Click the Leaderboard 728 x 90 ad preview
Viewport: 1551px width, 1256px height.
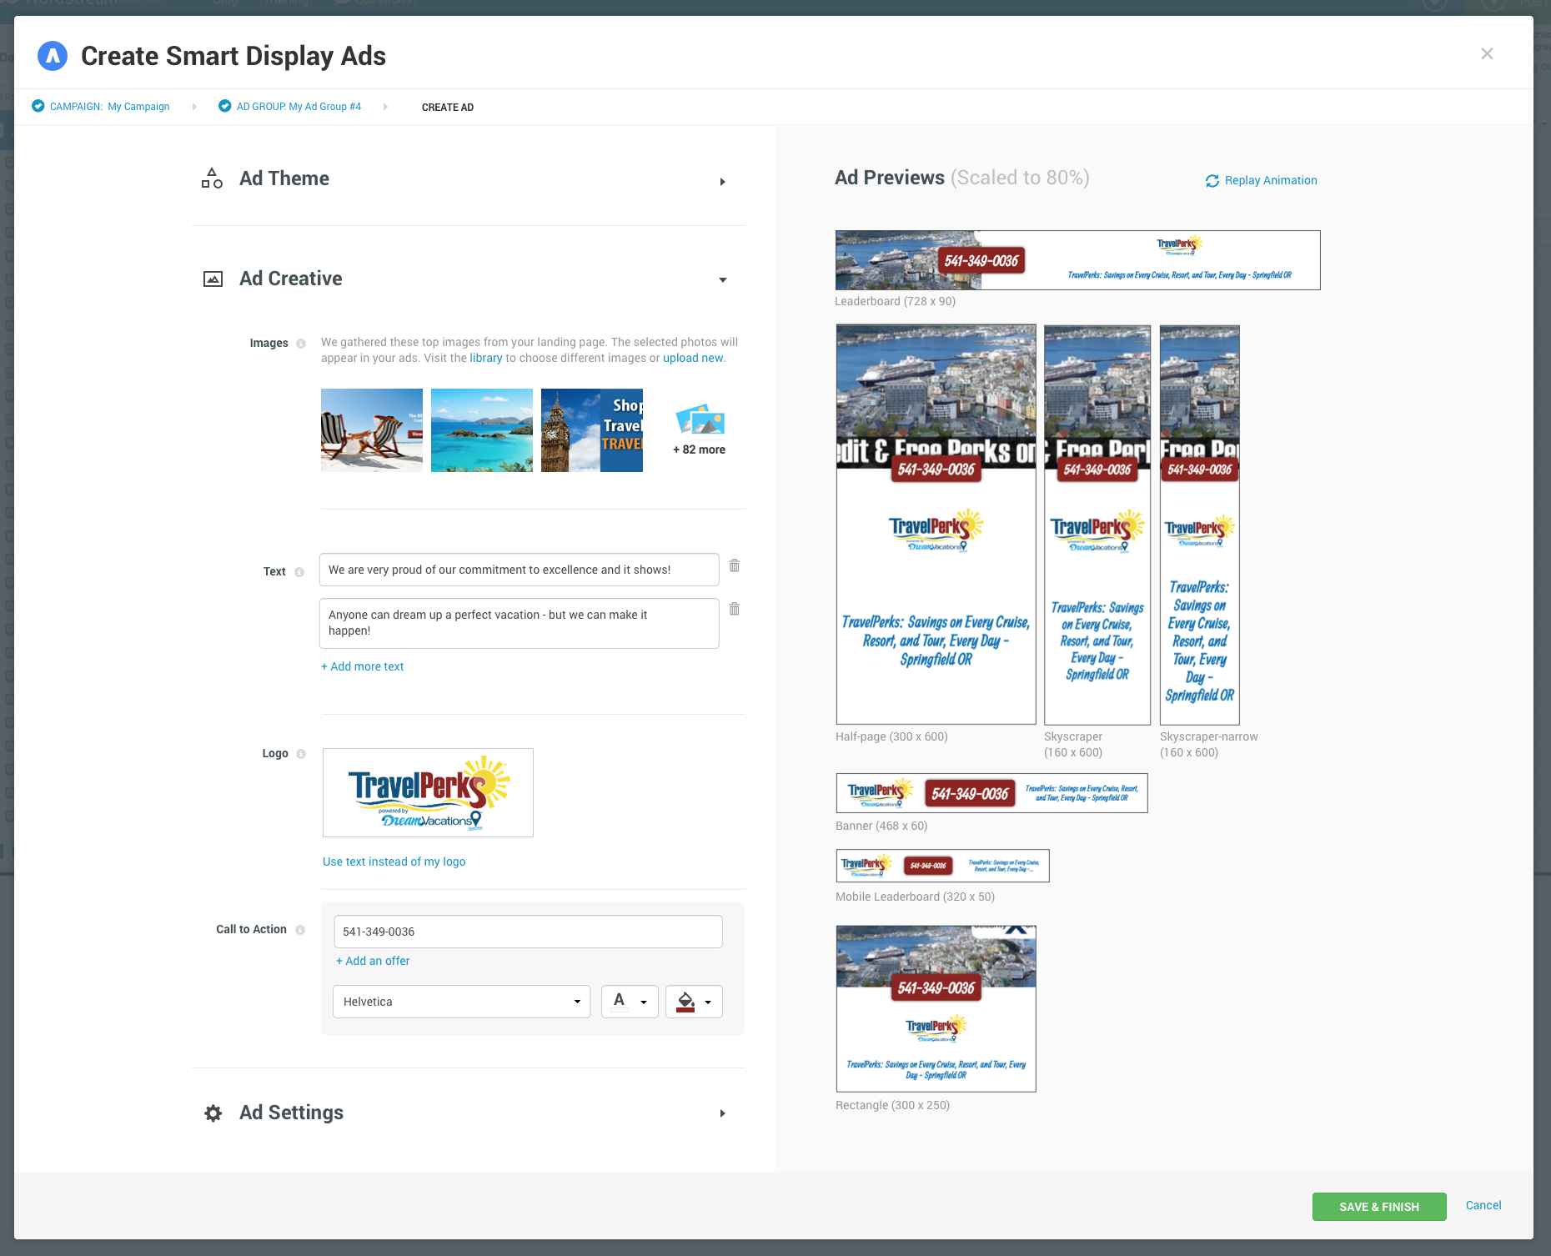point(1077,260)
